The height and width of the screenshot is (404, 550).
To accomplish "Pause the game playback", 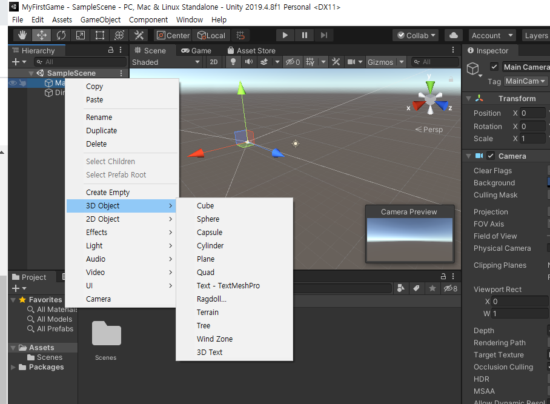I will click(305, 35).
